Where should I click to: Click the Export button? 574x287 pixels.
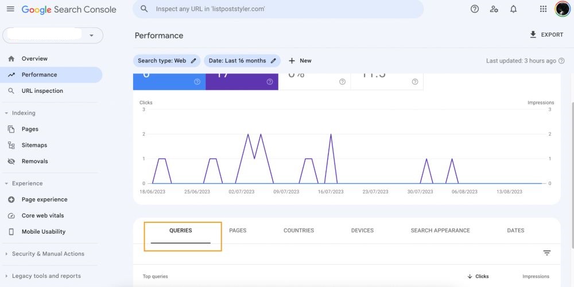546,35
